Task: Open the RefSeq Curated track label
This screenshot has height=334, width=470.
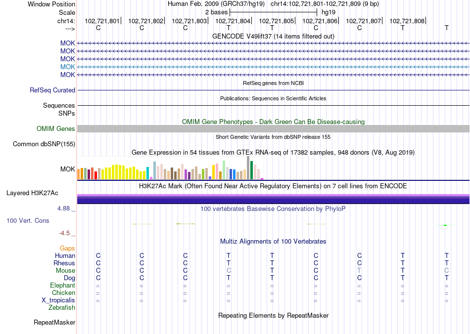Action: (52, 90)
